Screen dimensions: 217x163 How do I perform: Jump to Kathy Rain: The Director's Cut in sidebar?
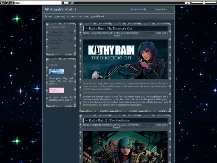[61, 34]
